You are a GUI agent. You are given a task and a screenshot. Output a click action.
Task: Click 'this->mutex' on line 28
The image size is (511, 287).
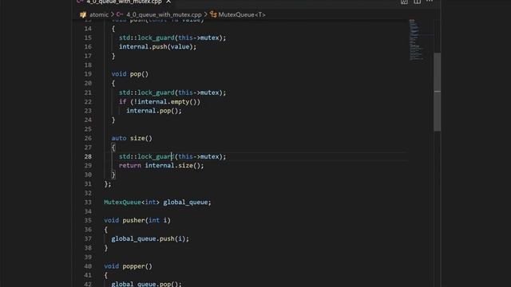tap(199, 156)
